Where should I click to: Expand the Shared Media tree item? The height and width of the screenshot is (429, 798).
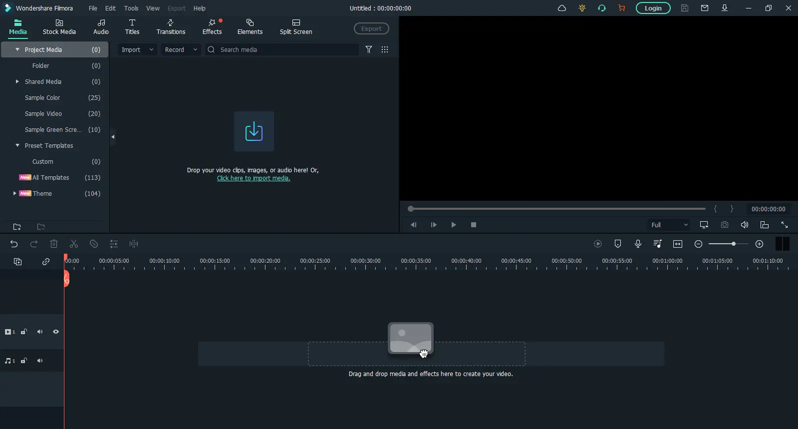17,81
